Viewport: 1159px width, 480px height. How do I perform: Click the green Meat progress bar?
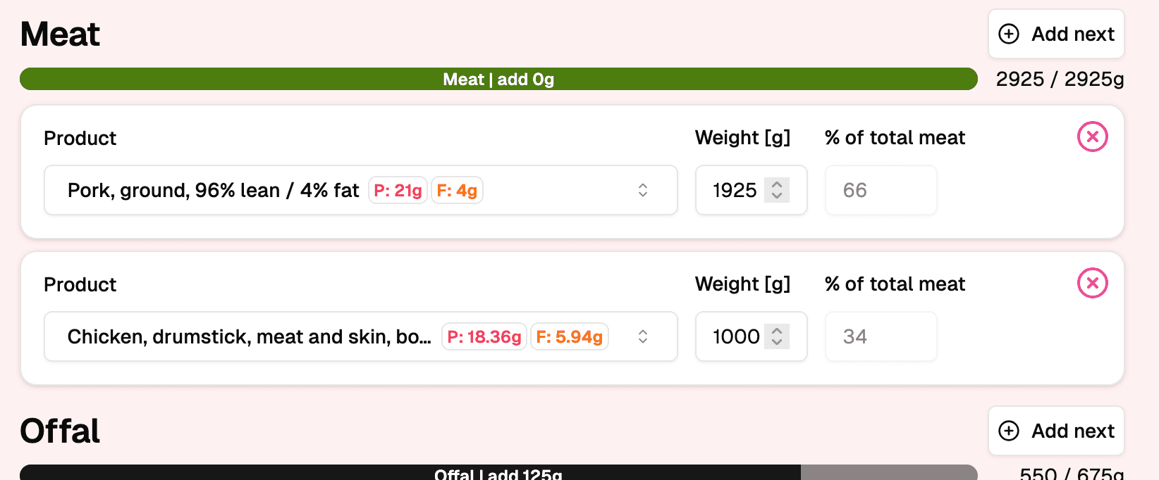(x=498, y=79)
